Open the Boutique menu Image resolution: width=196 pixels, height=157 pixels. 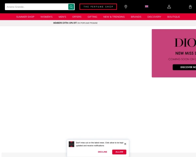coord(174,17)
